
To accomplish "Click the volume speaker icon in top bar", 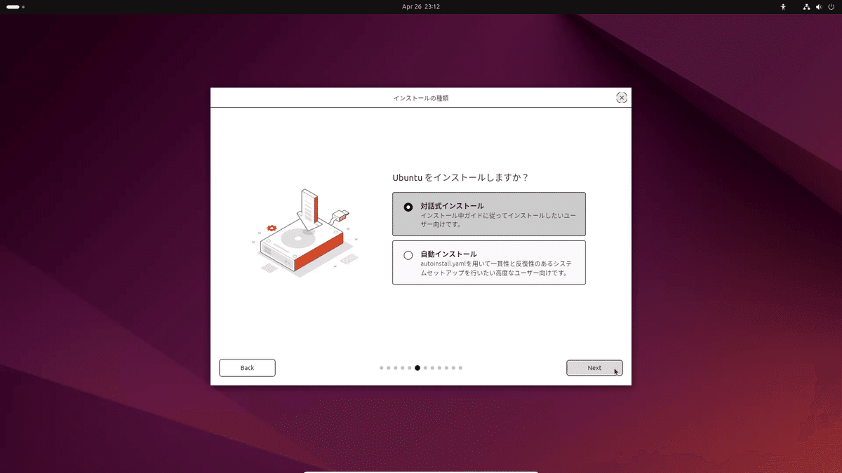I will [819, 6].
